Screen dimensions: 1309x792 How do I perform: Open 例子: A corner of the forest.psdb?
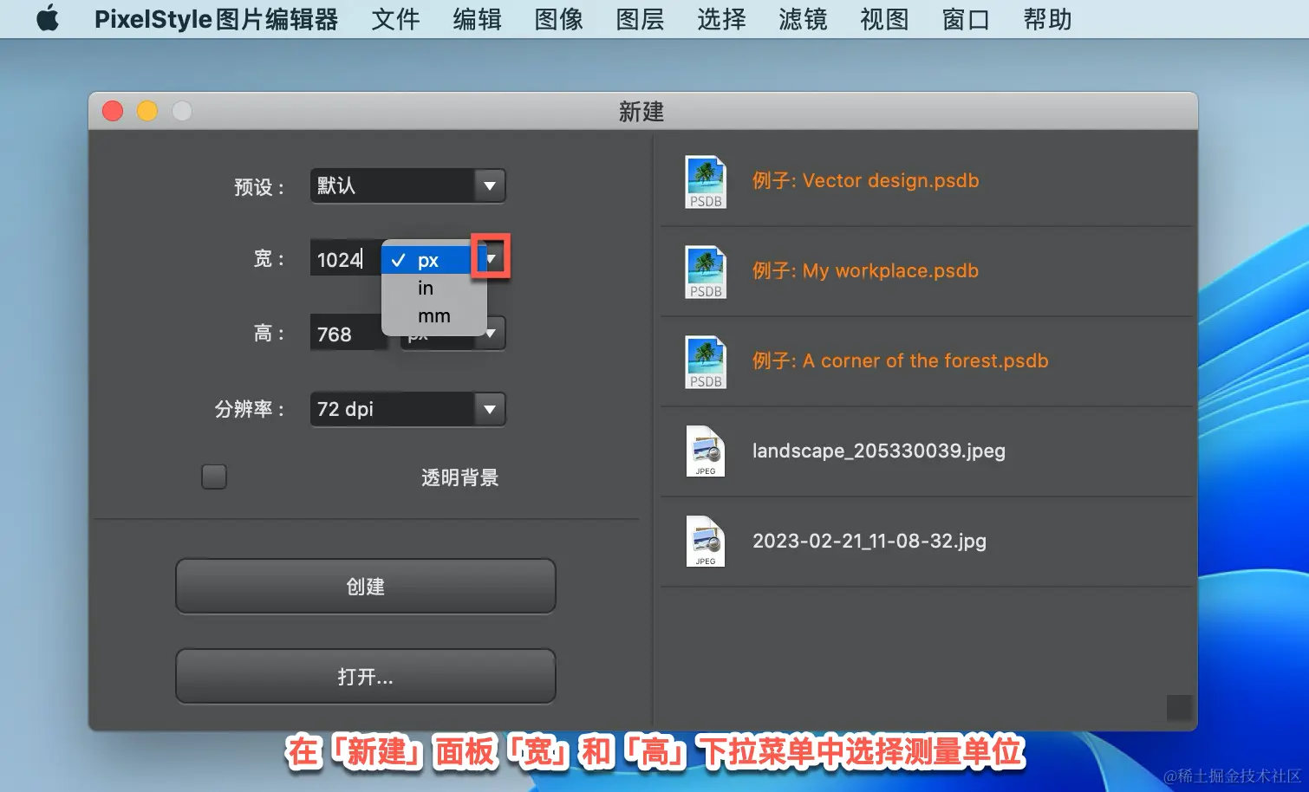(900, 360)
